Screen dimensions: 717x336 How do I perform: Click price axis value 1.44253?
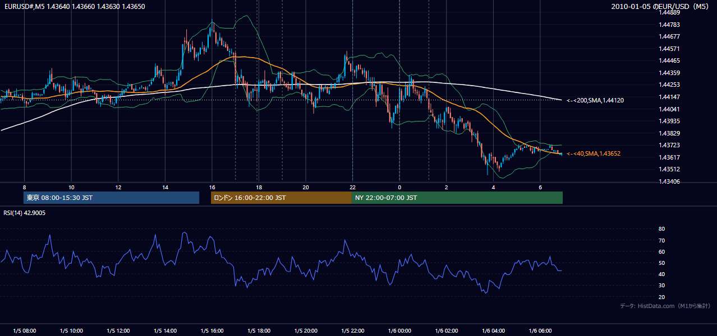pos(669,85)
